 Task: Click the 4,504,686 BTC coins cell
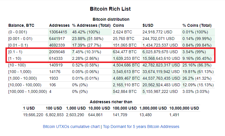click(126, 65)
